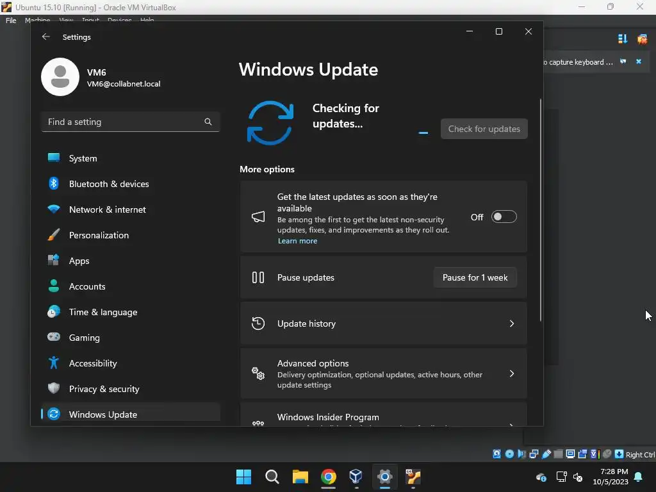Image resolution: width=656 pixels, height=492 pixels.
Task: Click VirtualBox recording status icon
Action: click(x=582, y=454)
